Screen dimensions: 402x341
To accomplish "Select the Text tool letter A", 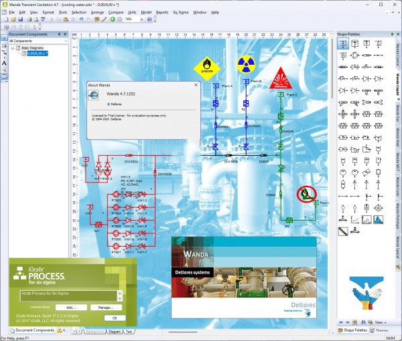I will click(4, 64).
